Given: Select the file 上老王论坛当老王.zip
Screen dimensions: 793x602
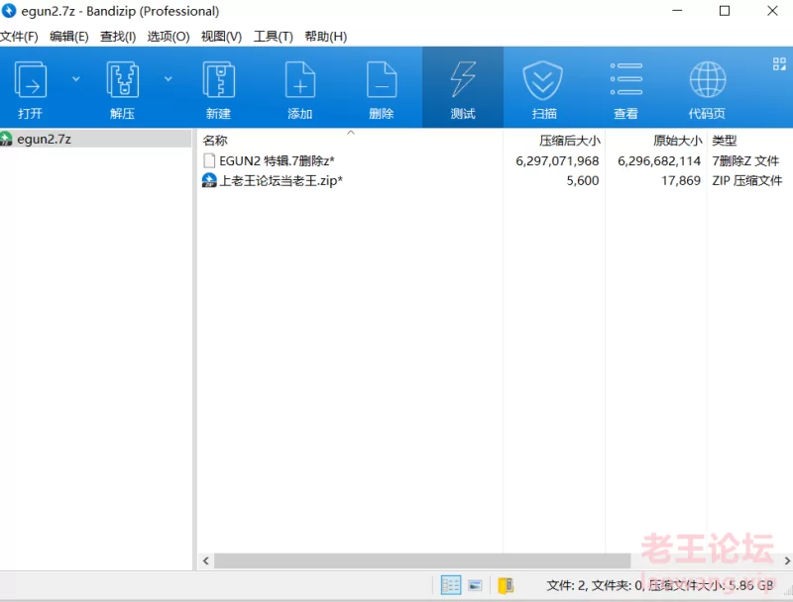Looking at the screenshot, I should tap(281, 180).
